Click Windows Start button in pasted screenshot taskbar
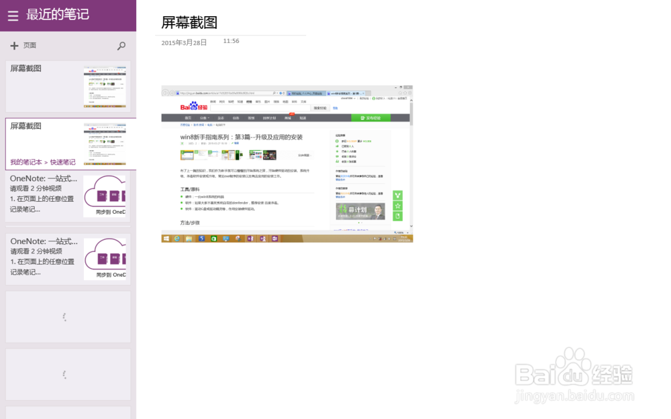Screen dimensions: 671x419 coord(166,239)
